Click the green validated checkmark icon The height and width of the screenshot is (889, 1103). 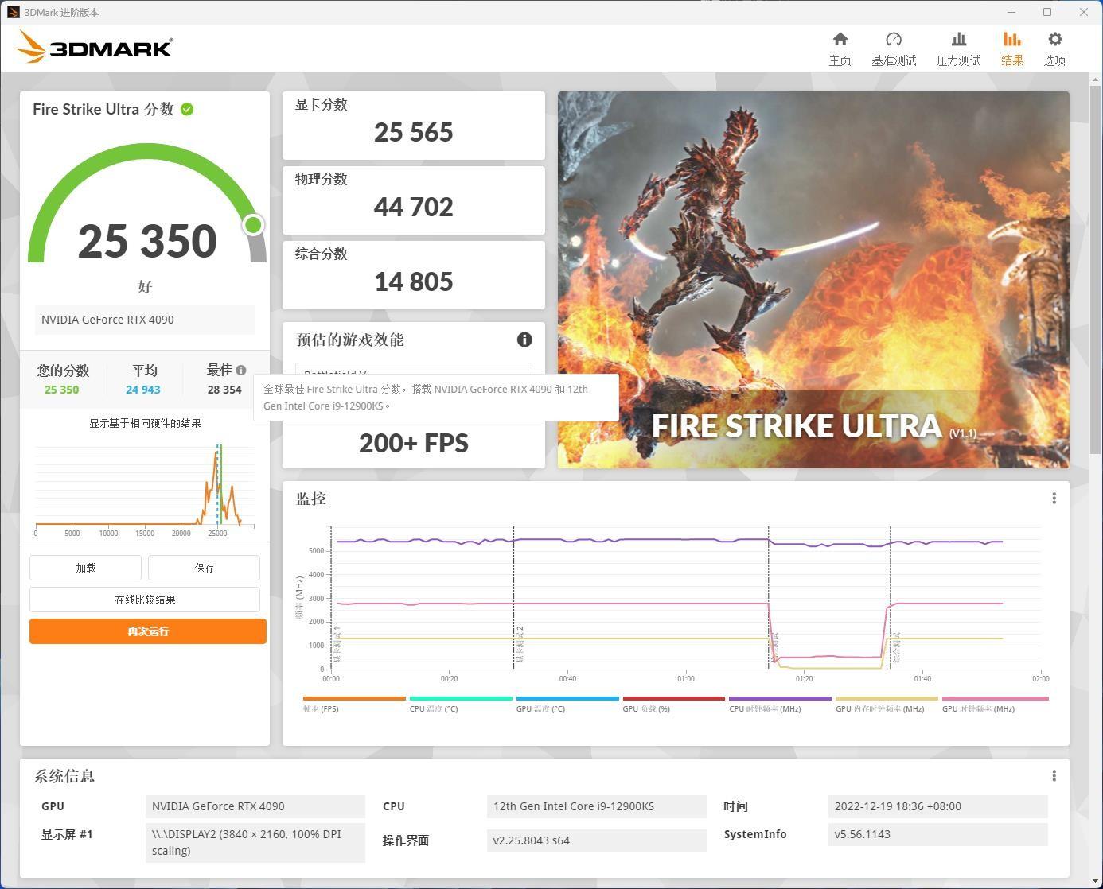187,109
